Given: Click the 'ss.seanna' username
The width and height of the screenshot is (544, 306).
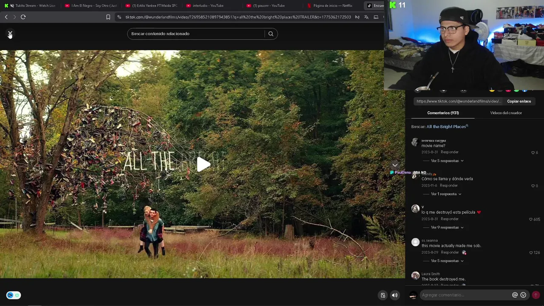Looking at the screenshot, I should coord(429,241).
